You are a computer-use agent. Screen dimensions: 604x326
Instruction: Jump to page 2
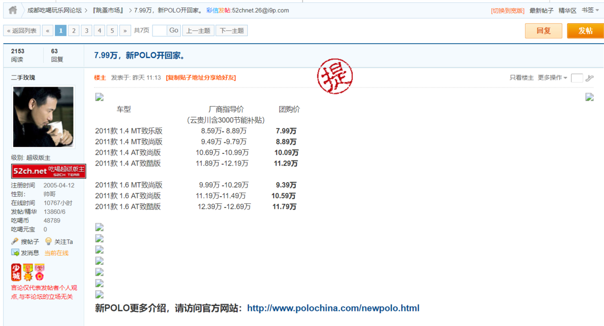[74, 31]
